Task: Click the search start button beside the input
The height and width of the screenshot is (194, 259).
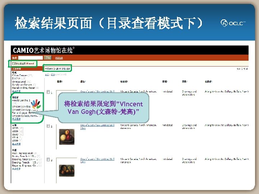Action: click(x=48, y=58)
